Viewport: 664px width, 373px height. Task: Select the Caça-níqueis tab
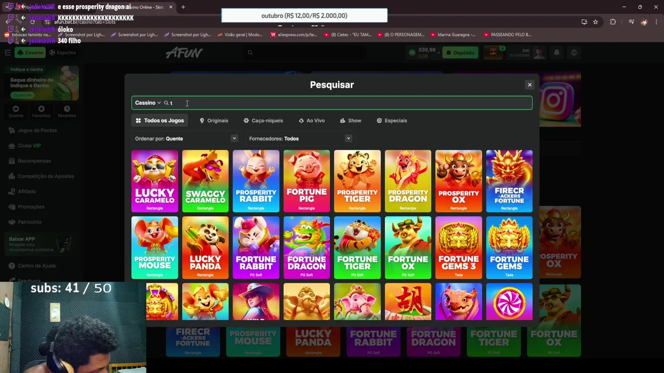pyautogui.click(x=263, y=120)
